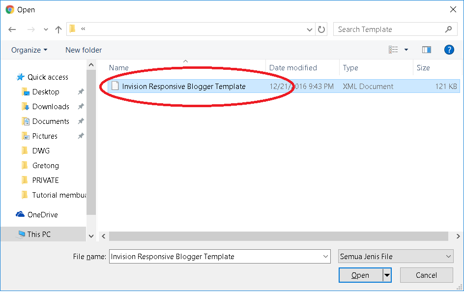The image size is (464, 294).
Task: Click sidebar scrollbar down arrow
Action: coord(91,236)
